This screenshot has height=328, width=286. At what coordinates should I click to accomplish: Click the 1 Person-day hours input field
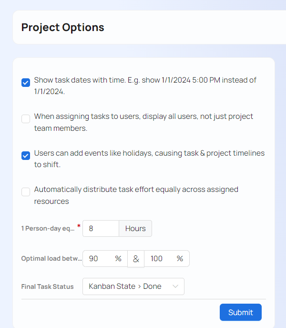click(x=101, y=228)
